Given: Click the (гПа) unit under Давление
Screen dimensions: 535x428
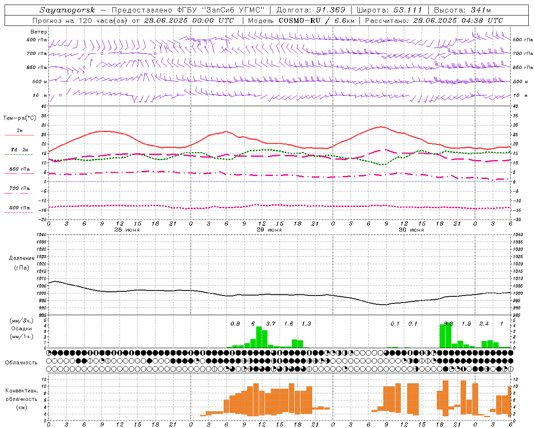Looking at the screenshot, I should coord(22,267).
